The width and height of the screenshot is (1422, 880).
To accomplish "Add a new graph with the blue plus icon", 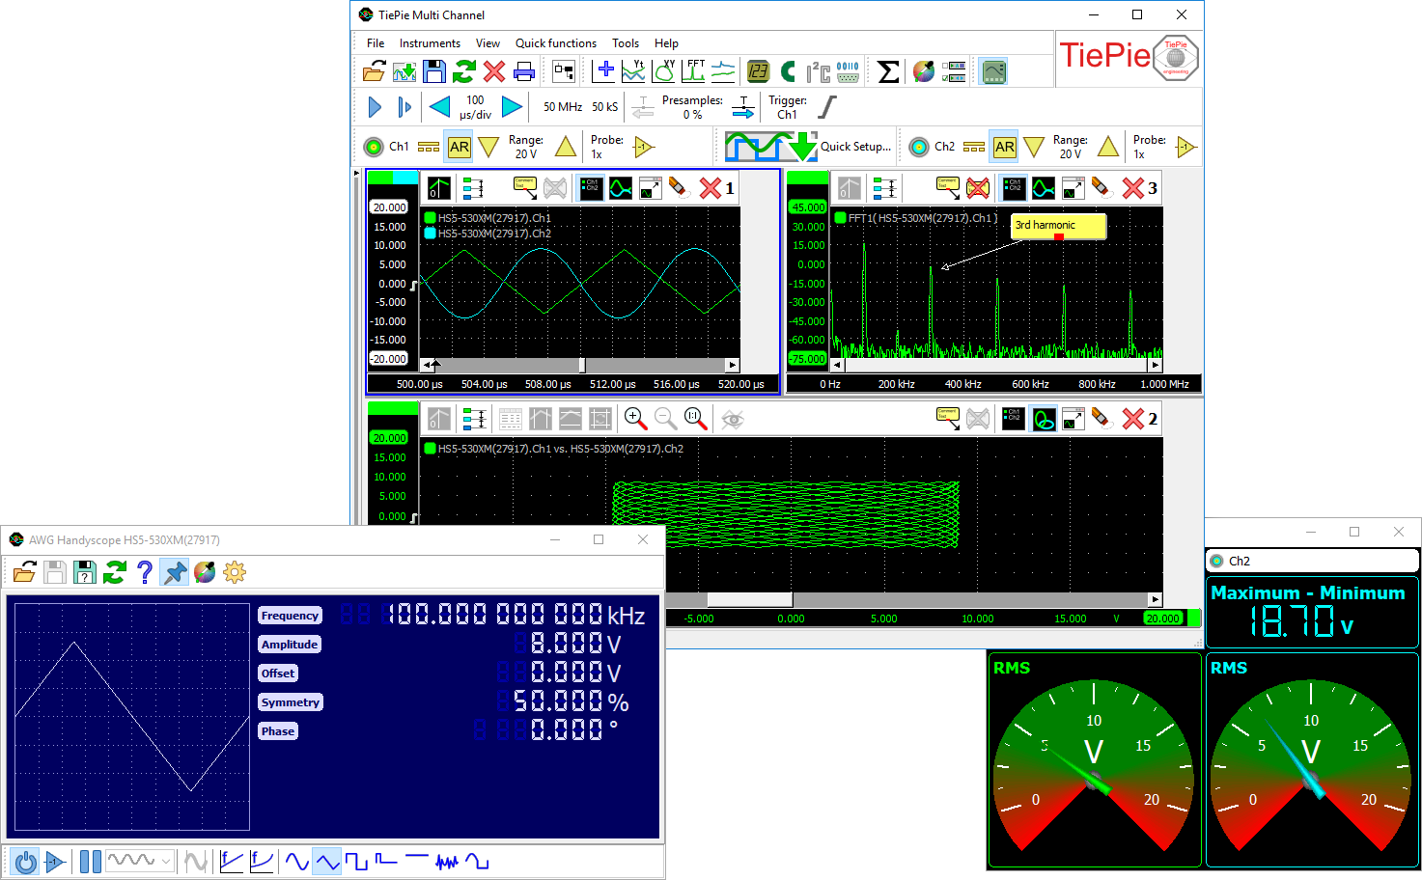I will pos(605,70).
